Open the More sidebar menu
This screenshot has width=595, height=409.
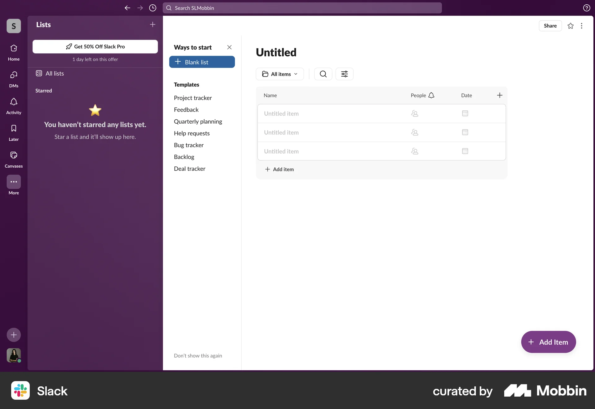coord(13,185)
